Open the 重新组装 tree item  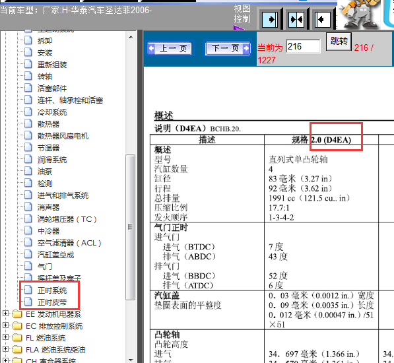[x=52, y=65]
